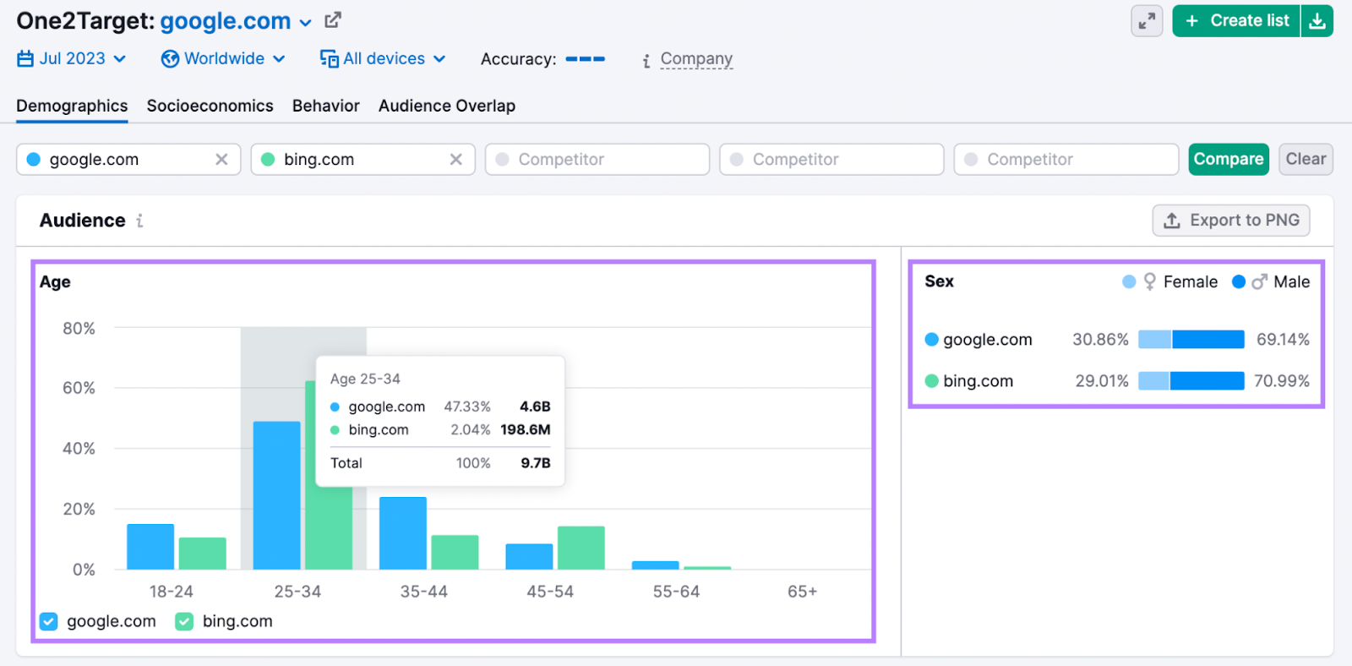Click the 30.86% female value for google.com
The width and height of the screenshot is (1352, 666).
click(x=1100, y=340)
